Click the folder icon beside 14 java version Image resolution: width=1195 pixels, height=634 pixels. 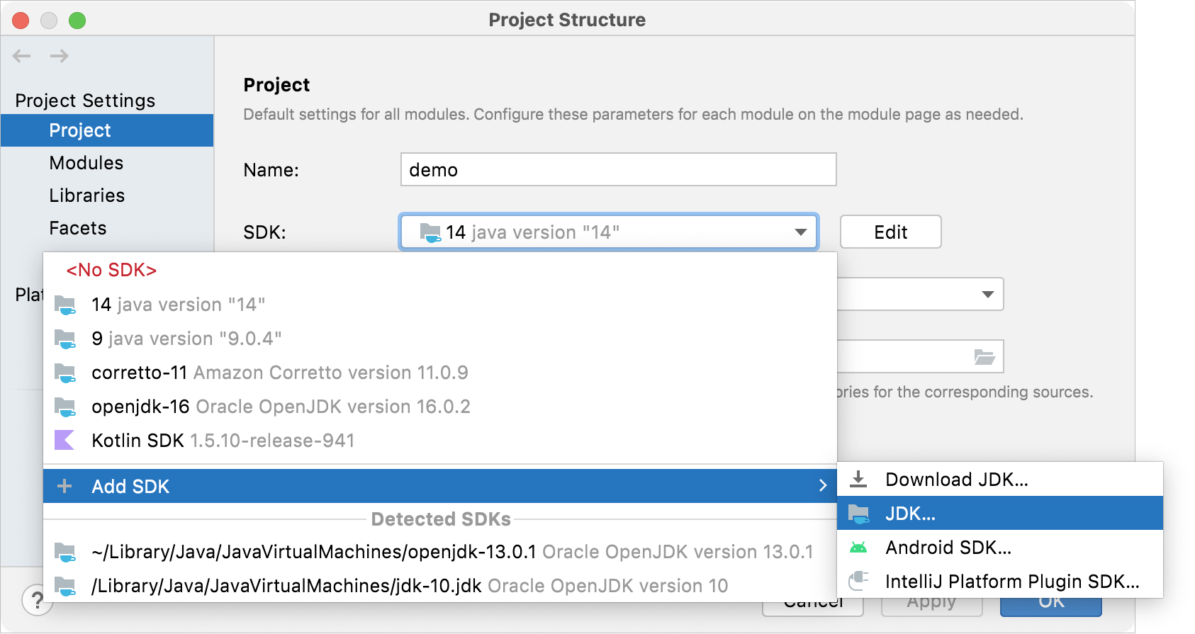65,305
